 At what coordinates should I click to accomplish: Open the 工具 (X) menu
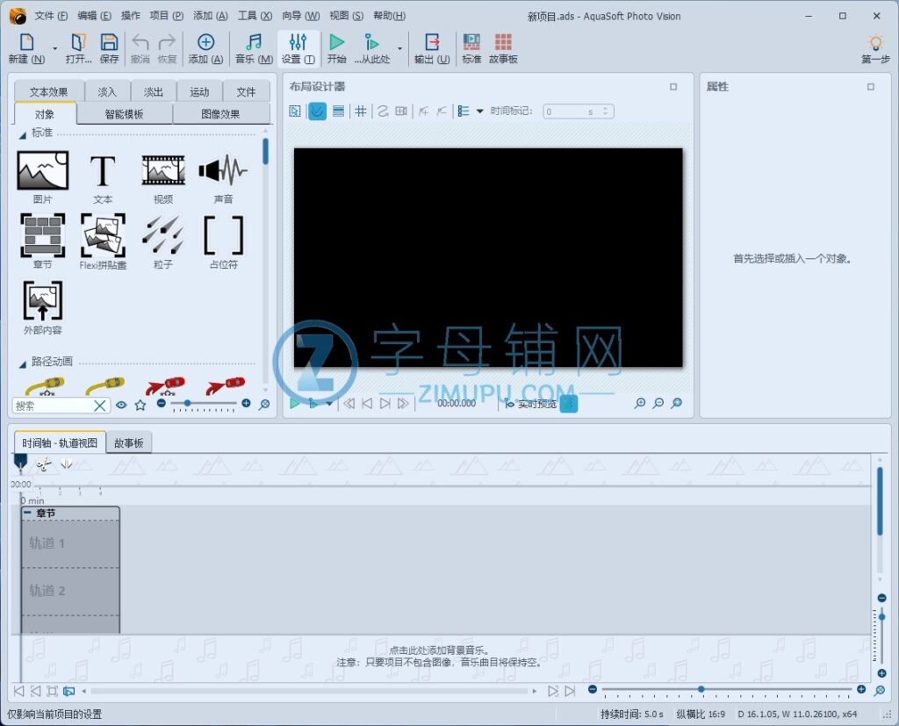point(255,16)
